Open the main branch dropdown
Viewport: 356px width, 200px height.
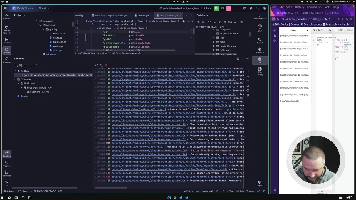(x=44, y=8)
